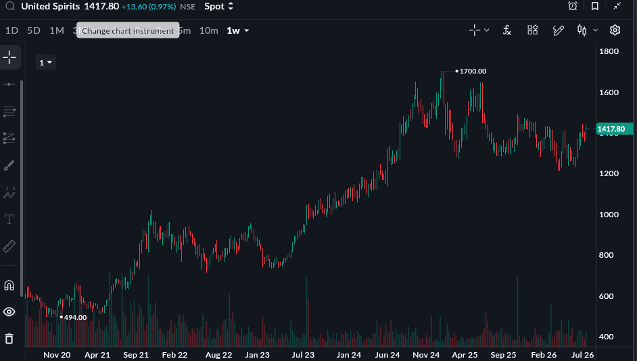The height and width of the screenshot is (361, 637).
Task: Select the brush drawing tool
Action: [x=9, y=165]
